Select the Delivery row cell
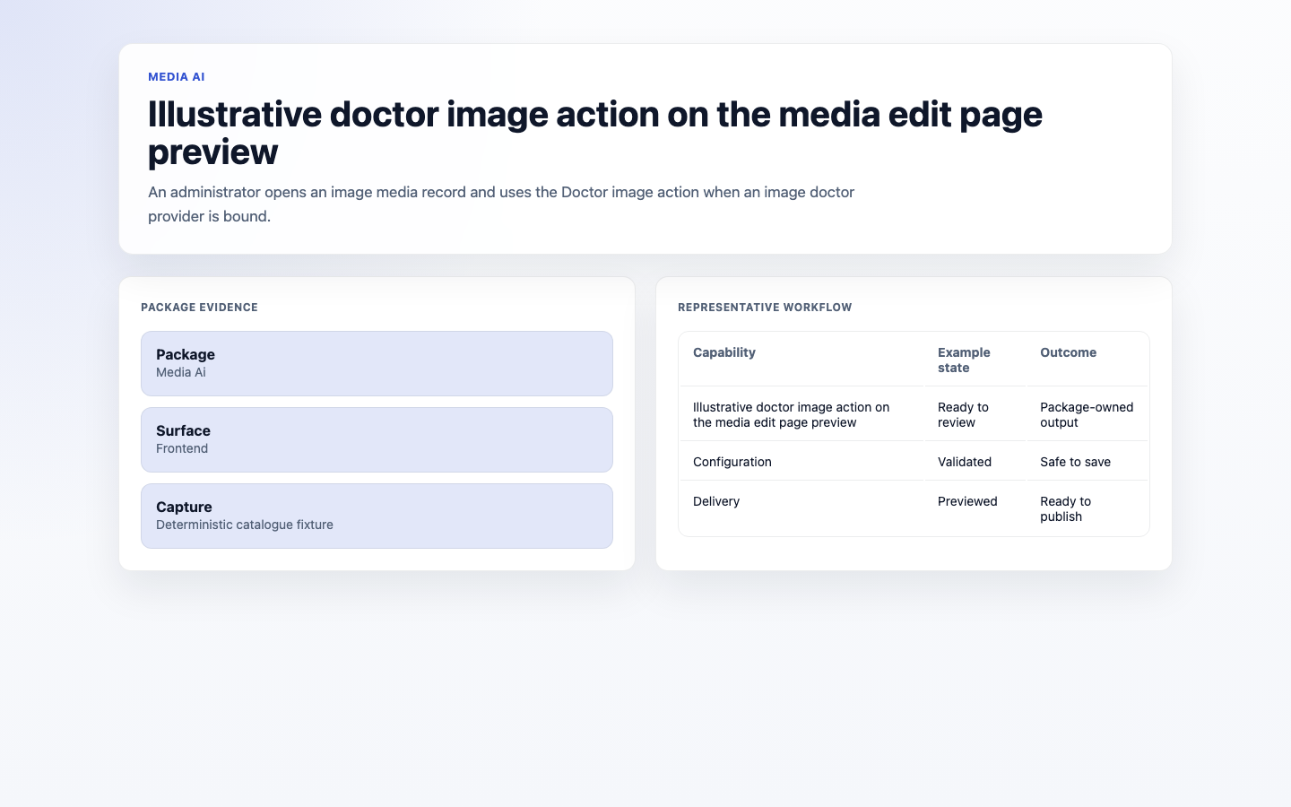This screenshot has height=807, width=1291. tap(801, 508)
